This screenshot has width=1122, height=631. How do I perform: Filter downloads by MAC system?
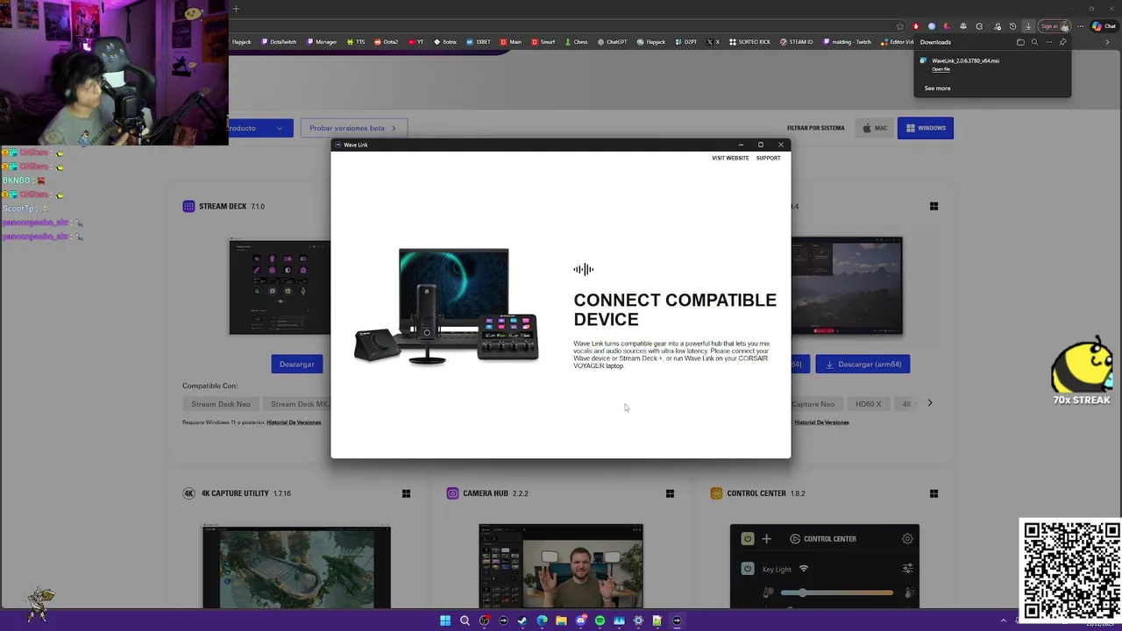point(875,128)
